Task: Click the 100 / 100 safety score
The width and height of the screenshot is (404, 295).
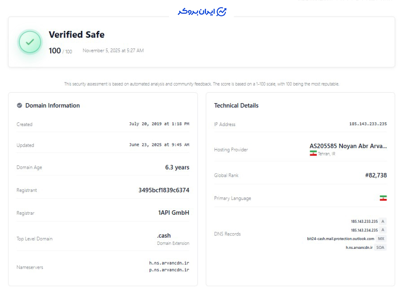Action: tap(60, 51)
